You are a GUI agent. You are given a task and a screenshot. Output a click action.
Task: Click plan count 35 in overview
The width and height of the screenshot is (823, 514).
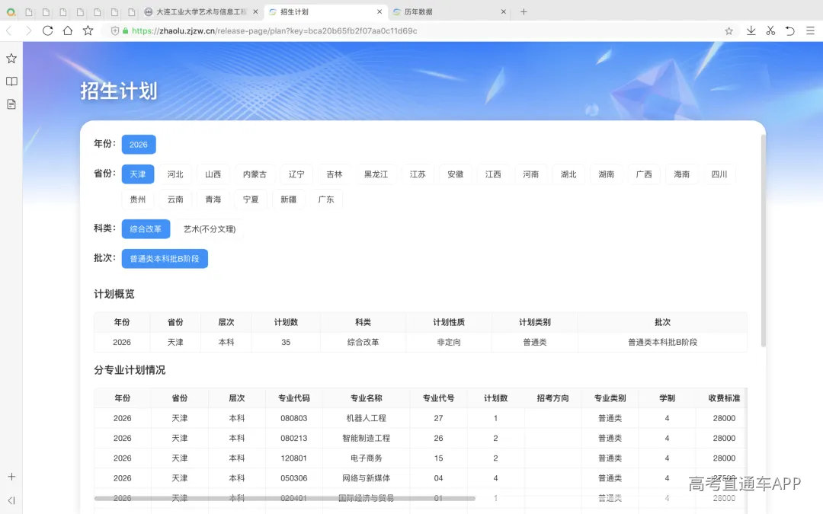(286, 342)
